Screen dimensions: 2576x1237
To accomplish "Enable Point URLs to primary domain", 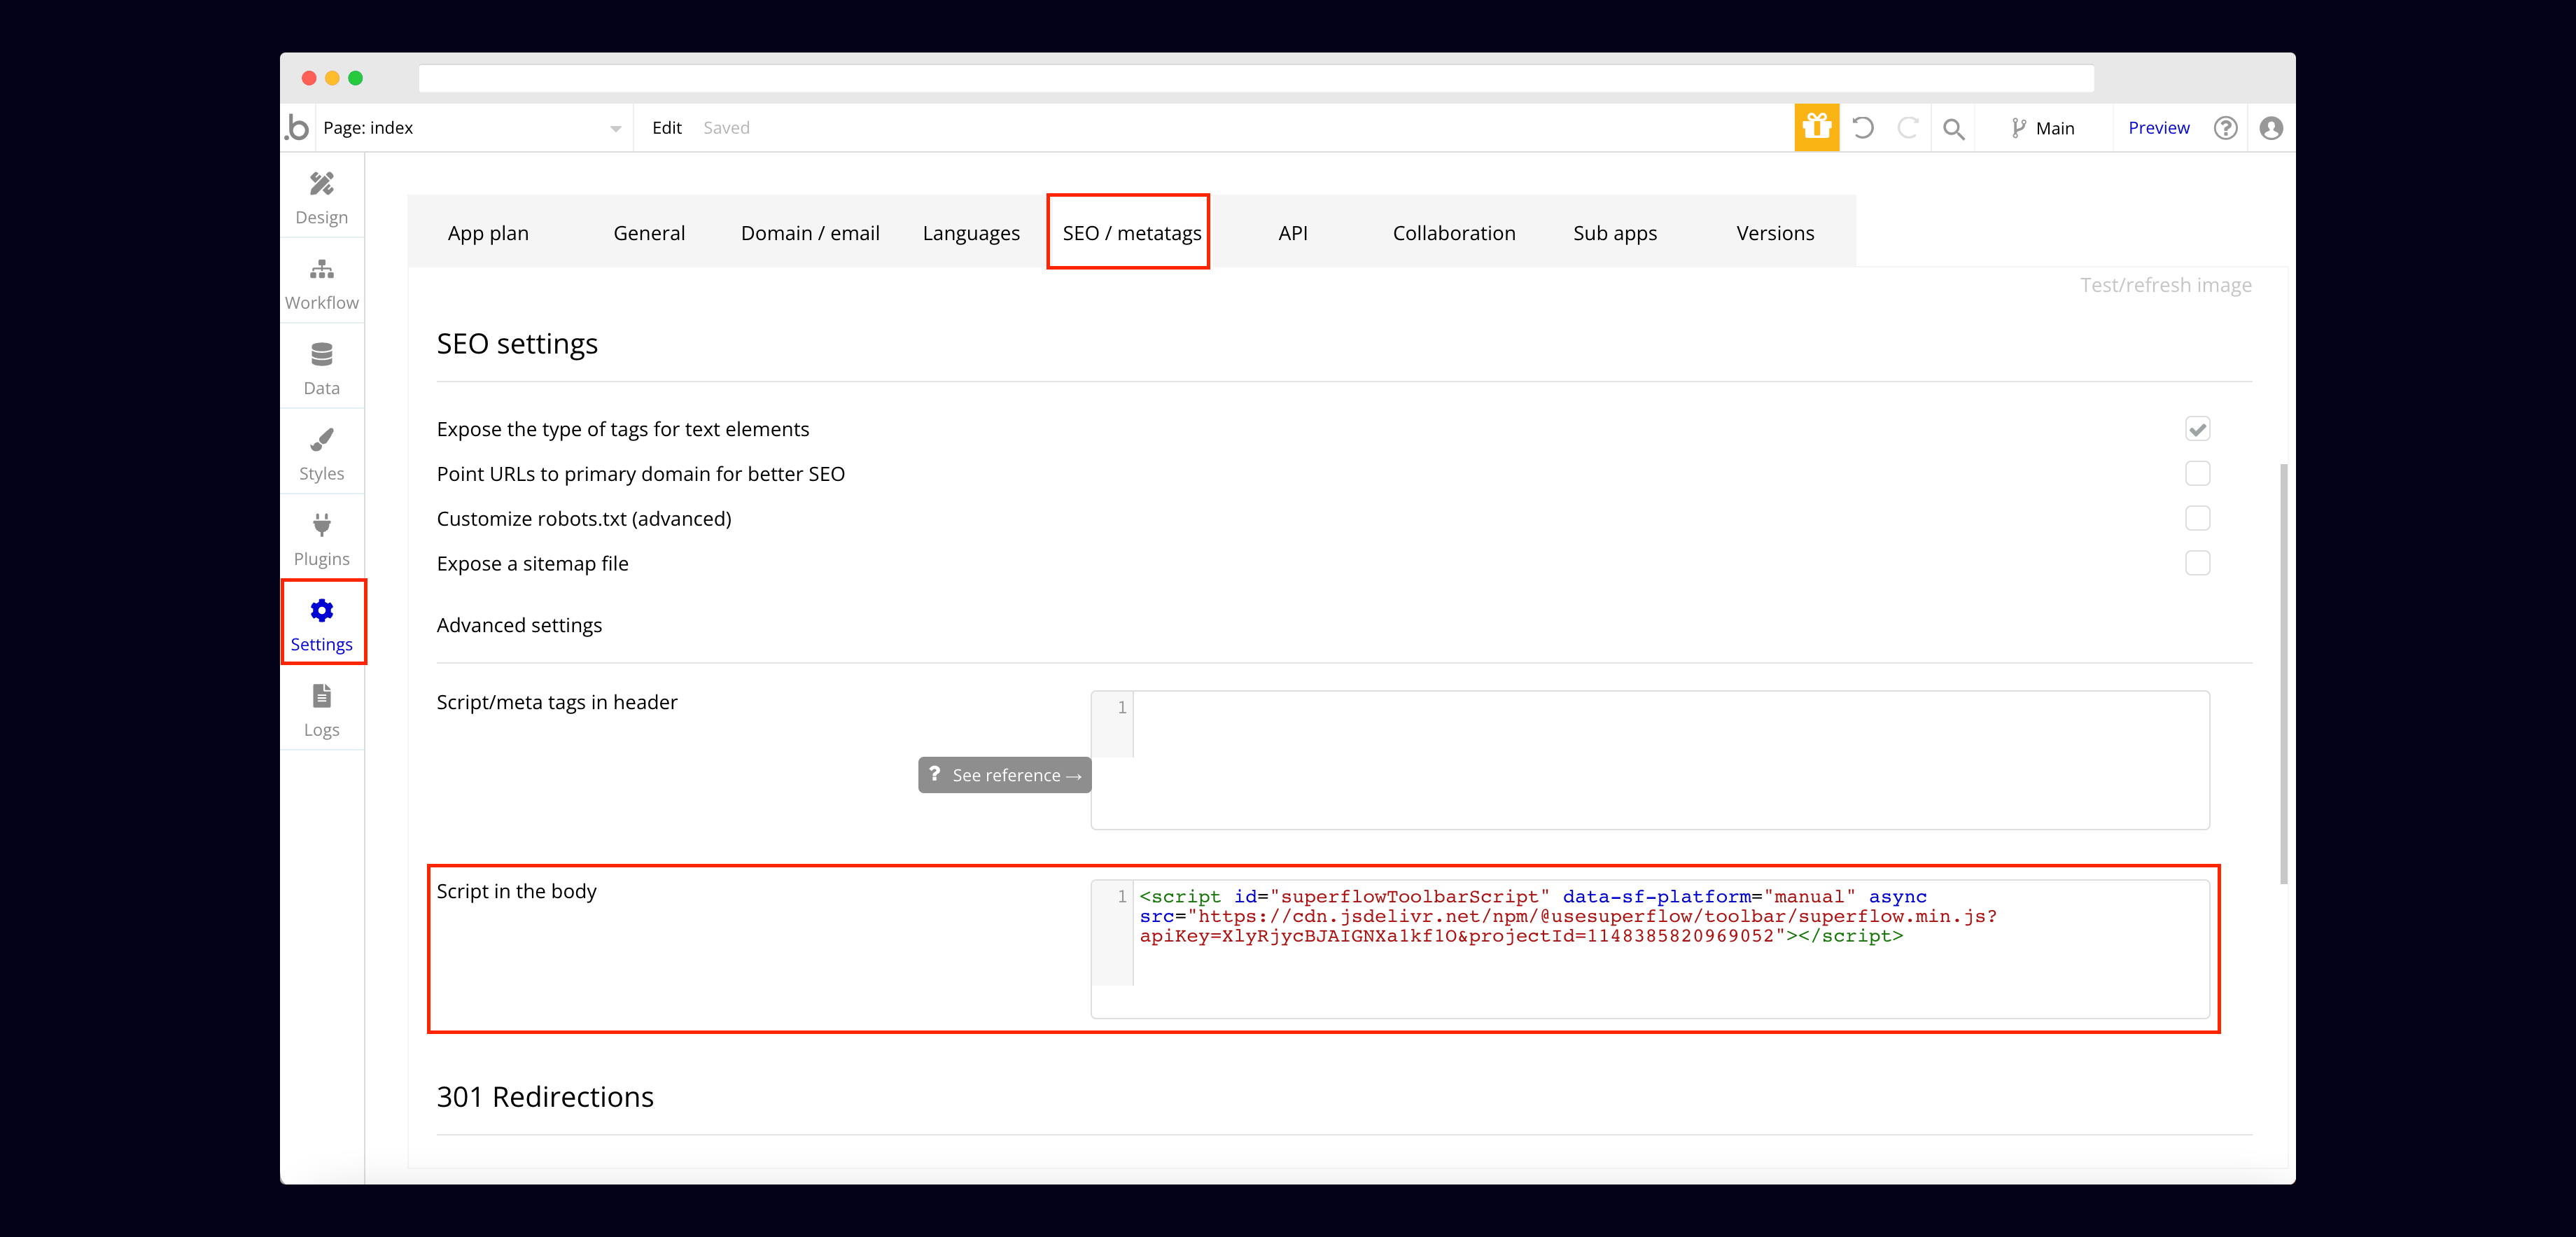I will pos(2197,473).
